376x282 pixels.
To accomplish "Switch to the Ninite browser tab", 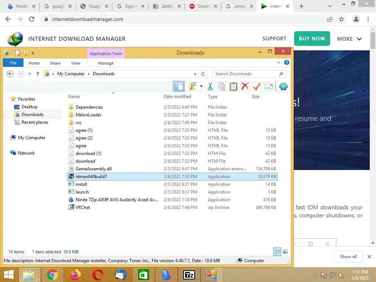I will [21, 6].
